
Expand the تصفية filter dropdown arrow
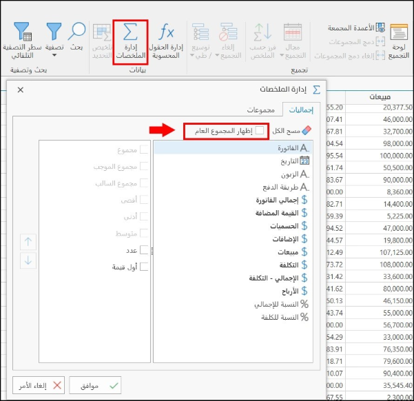[x=54, y=55]
